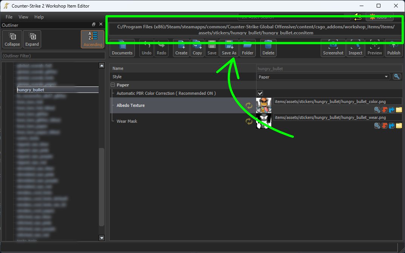Select hungry_bullet in the Outliner tree
This screenshot has height=253, width=405.
57,90
